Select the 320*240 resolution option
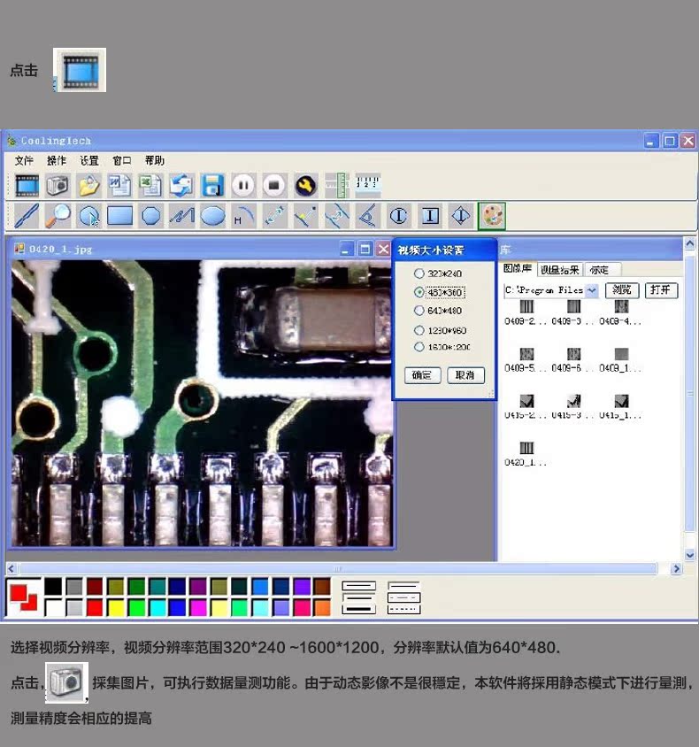The width and height of the screenshot is (699, 747). click(419, 274)
